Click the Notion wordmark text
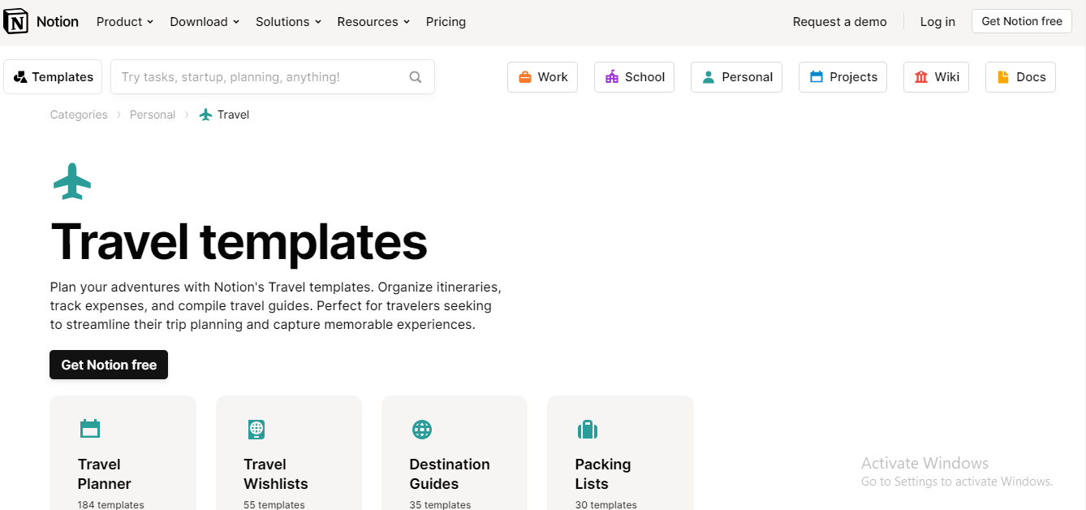The height and width of the screenshot is (510, 1086). pos(58,22)
